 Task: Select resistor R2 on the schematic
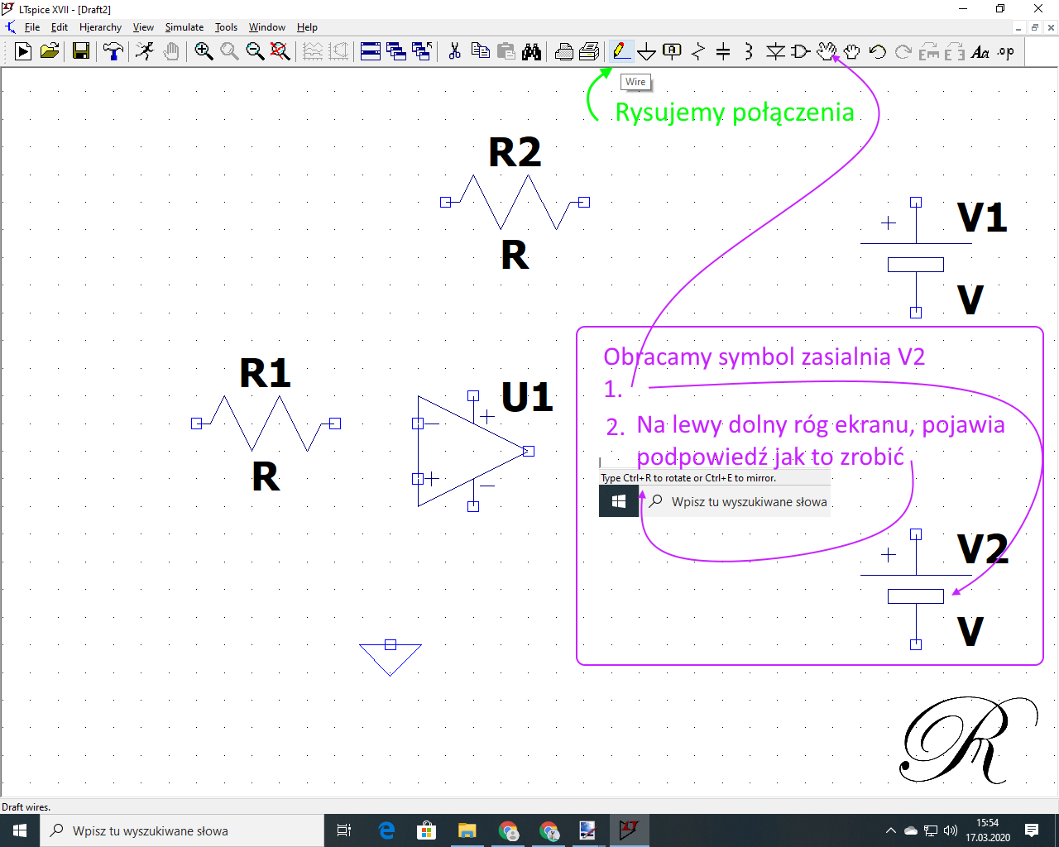pyautogui.click(x=515, y=202)
